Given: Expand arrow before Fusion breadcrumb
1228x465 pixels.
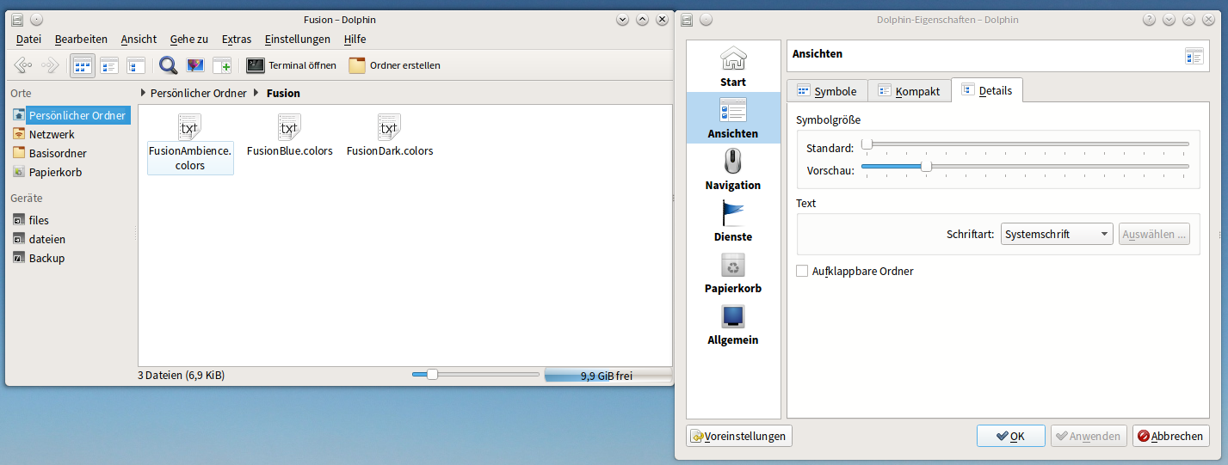Looking at the screenshot, I should (x=256, y=93).
